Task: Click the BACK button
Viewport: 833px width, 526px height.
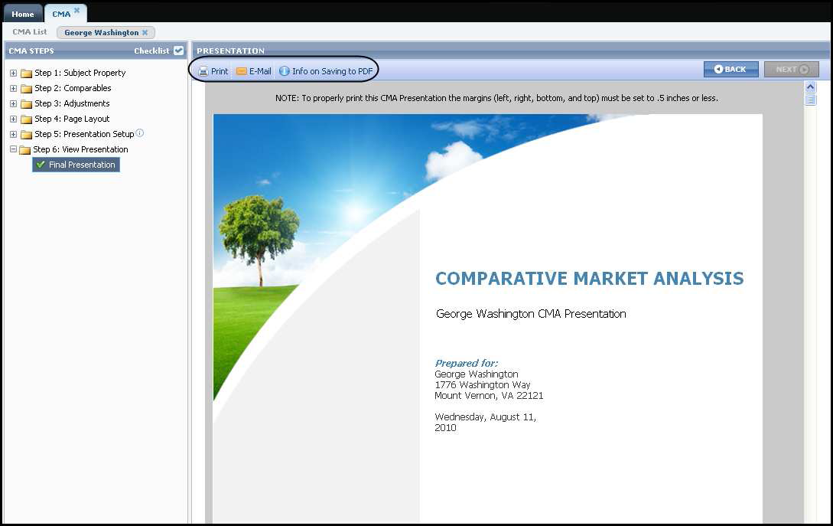Action: [x=731, y=69]
